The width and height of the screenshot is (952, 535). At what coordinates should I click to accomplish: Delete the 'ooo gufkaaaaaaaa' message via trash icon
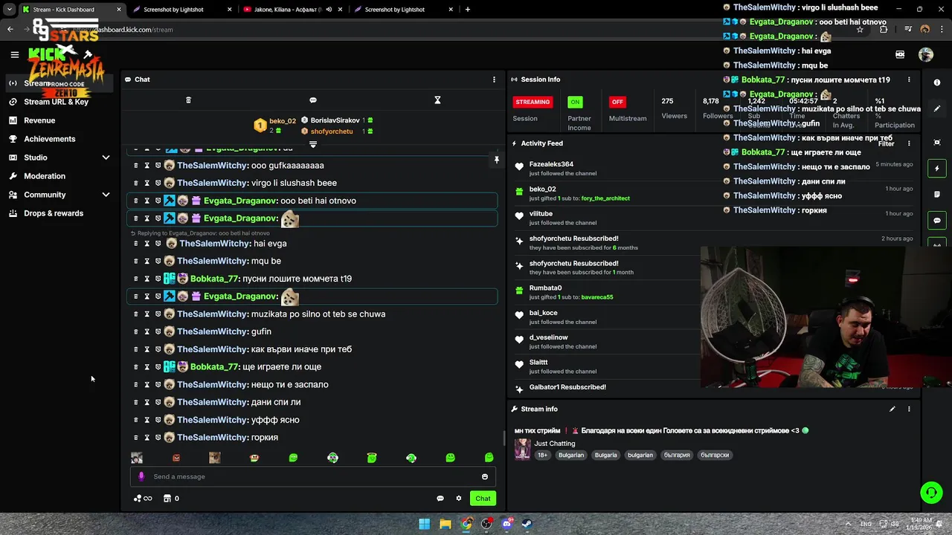tap(135, 166)
